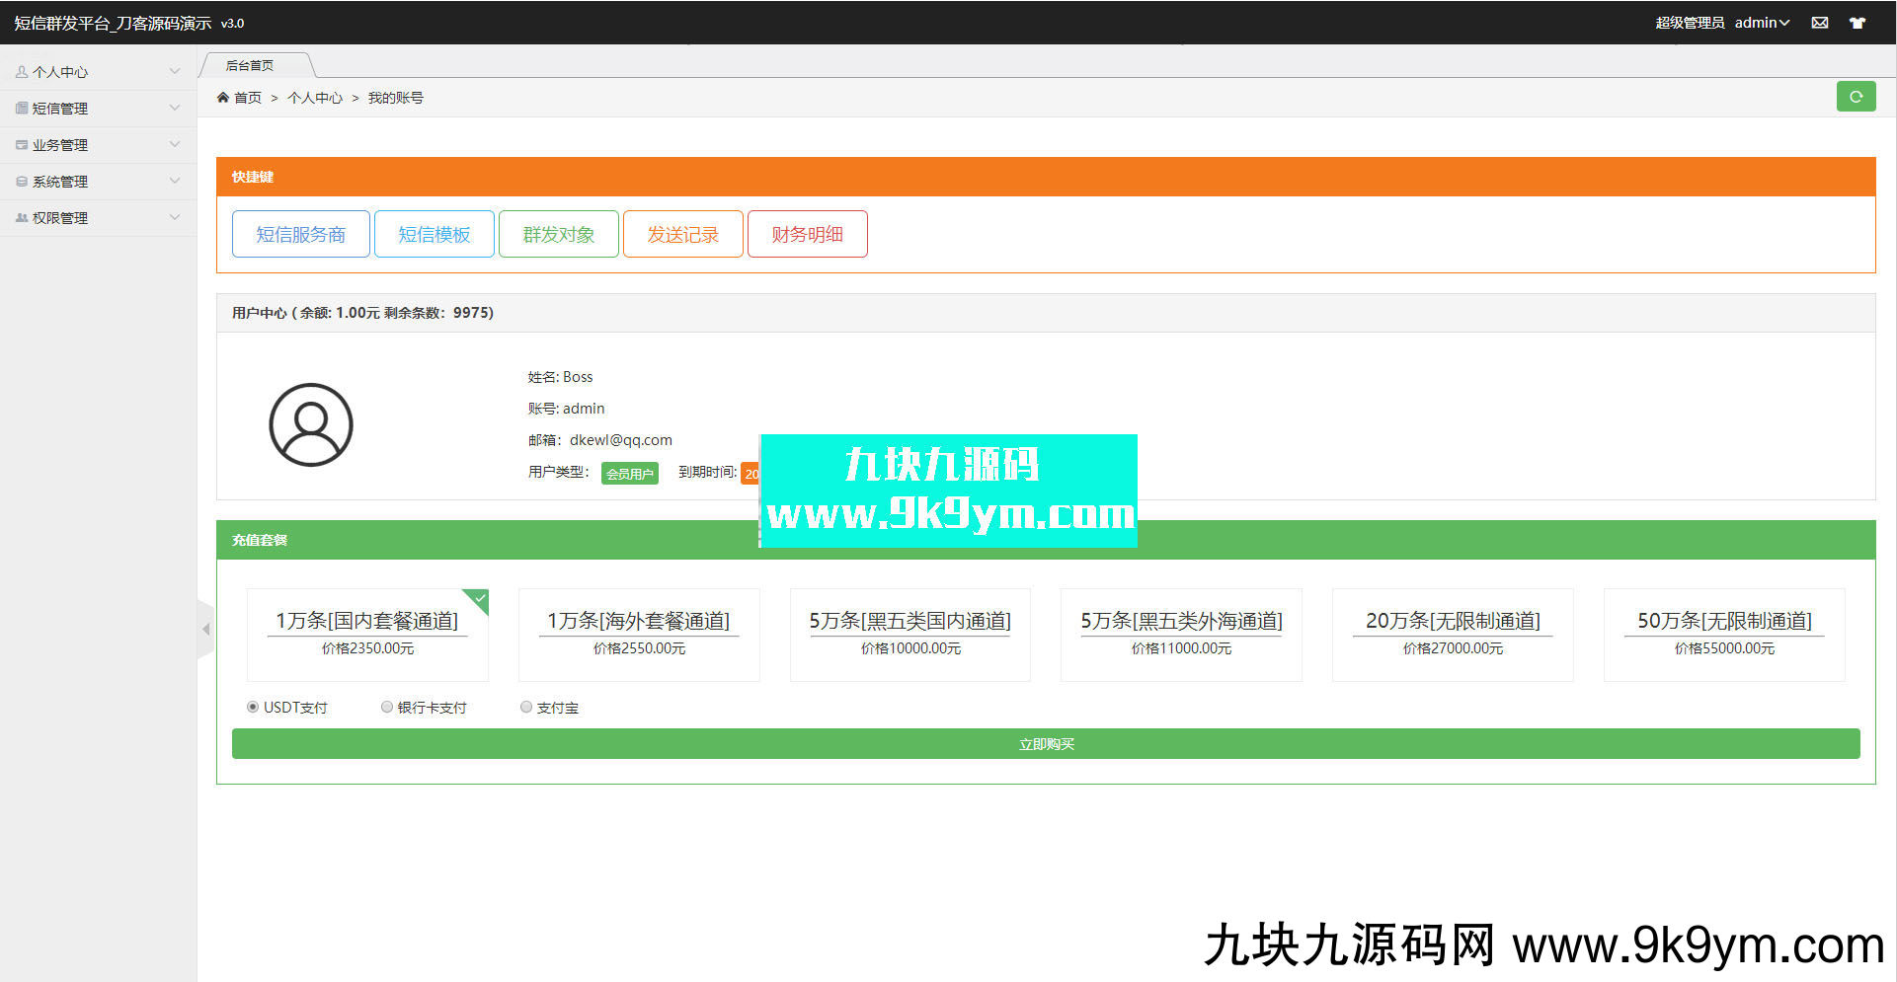
Task: Select USDT支付 payment option
Action: click(253, 707)
